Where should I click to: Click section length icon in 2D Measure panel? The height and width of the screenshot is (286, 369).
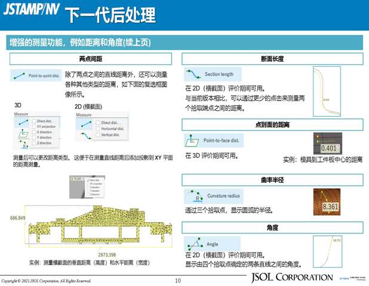[x=84, y=135]
